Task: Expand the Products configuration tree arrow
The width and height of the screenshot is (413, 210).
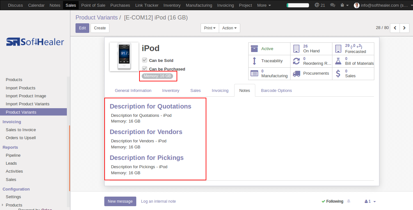Action: point(3,205)
